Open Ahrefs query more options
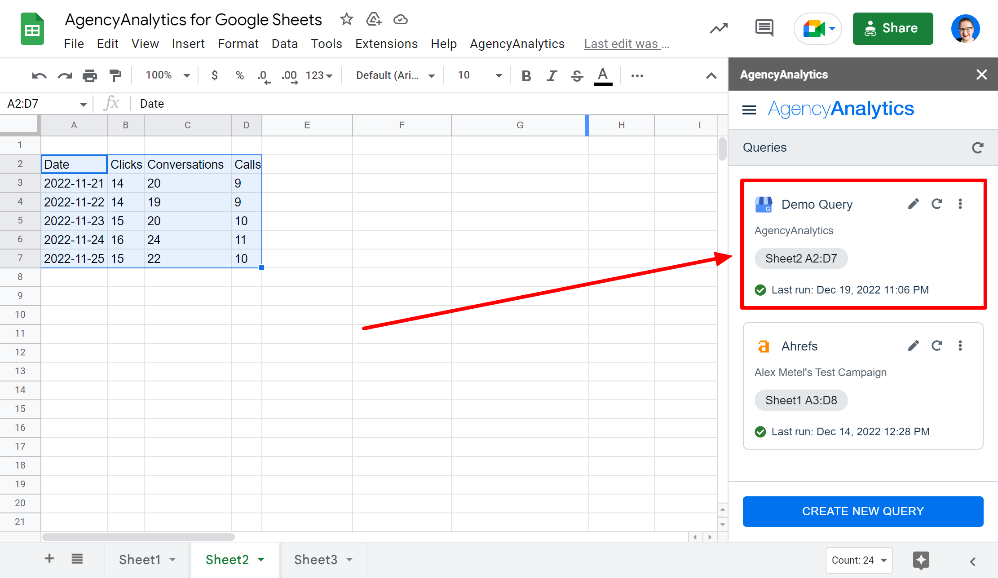 tap(960, 346)
